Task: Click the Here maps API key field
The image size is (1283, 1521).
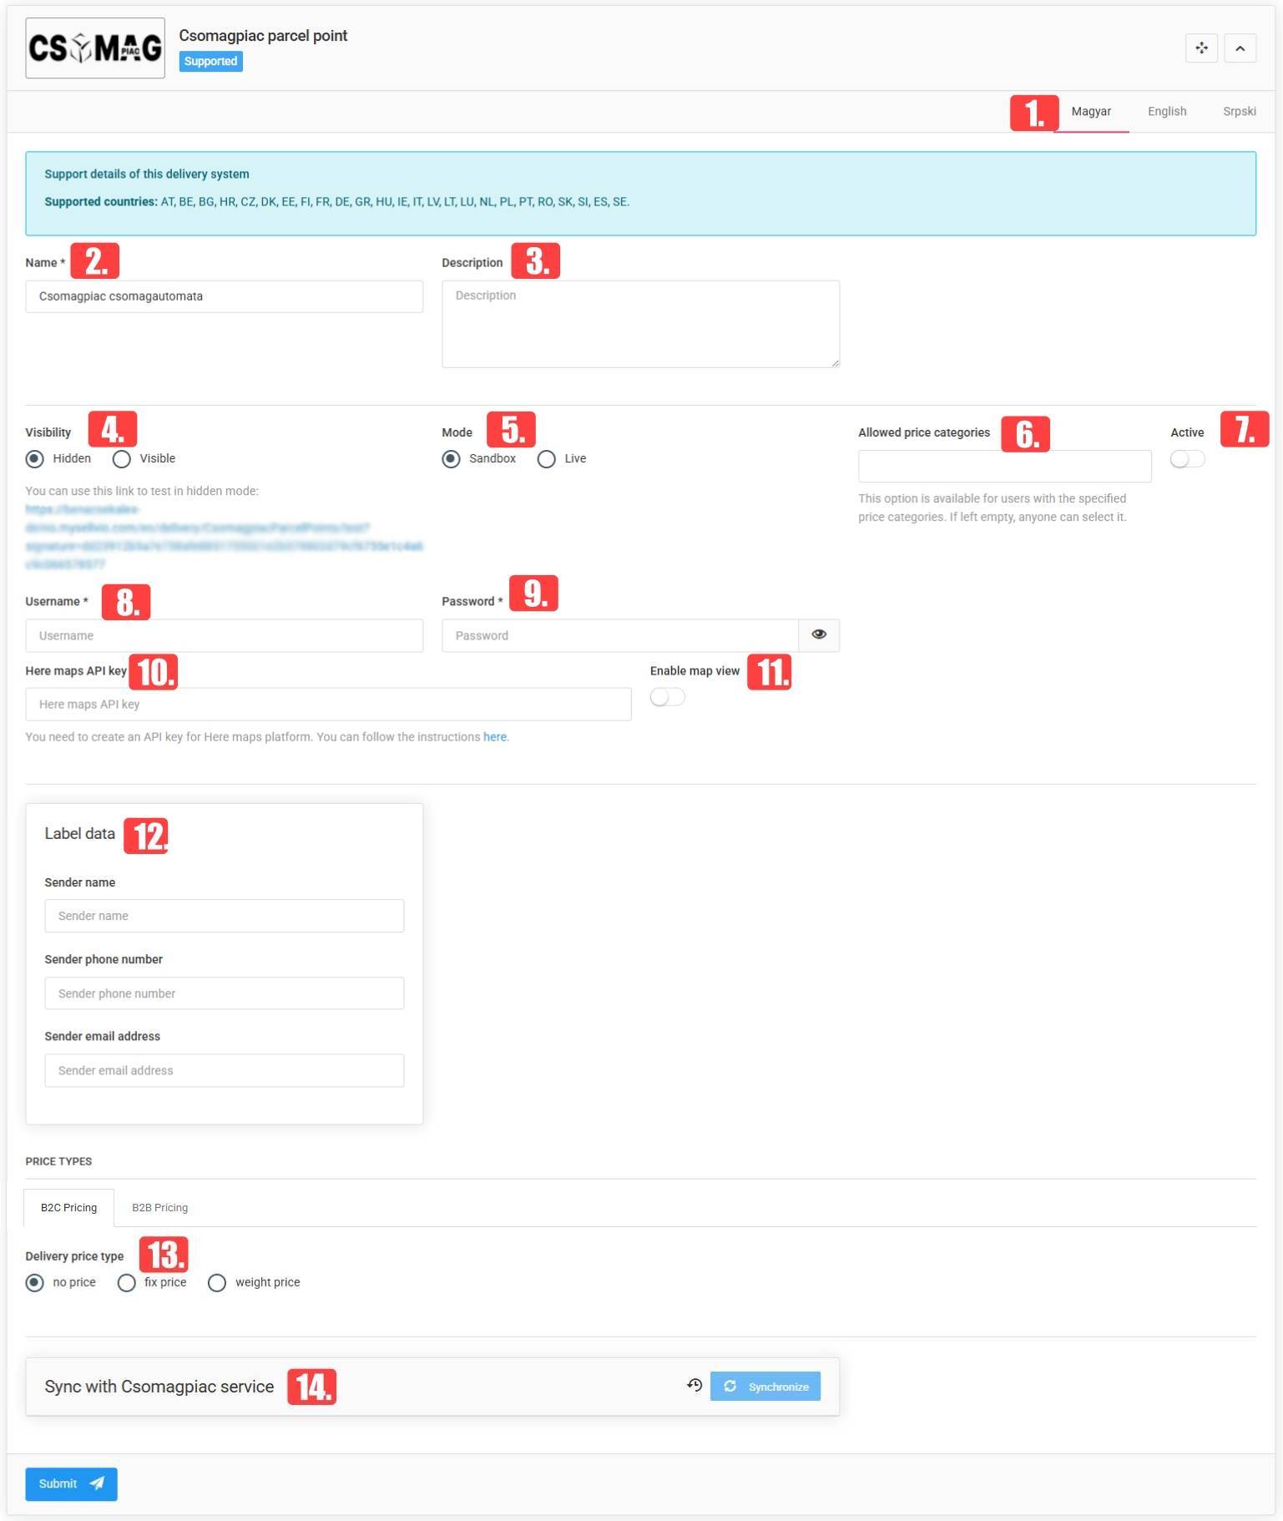Action: tap(328, 705)
